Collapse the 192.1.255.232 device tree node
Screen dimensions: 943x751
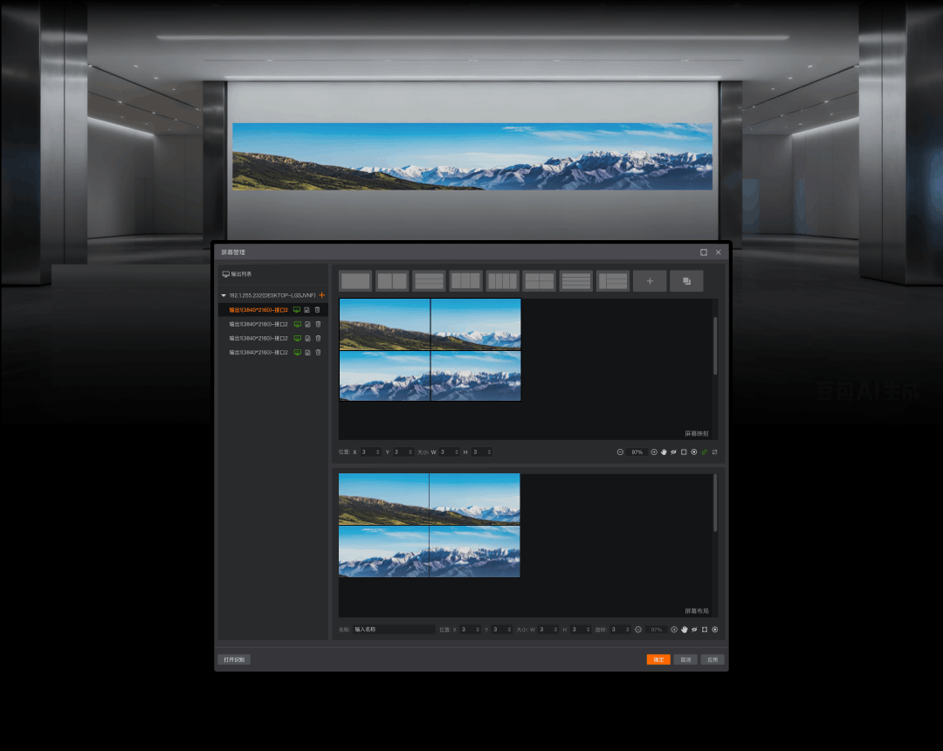click(x=224, y=295)
